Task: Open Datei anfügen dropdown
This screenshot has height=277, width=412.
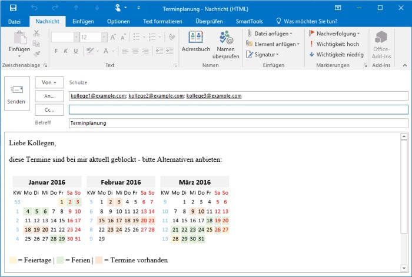Action: click(x=270, y=34)
